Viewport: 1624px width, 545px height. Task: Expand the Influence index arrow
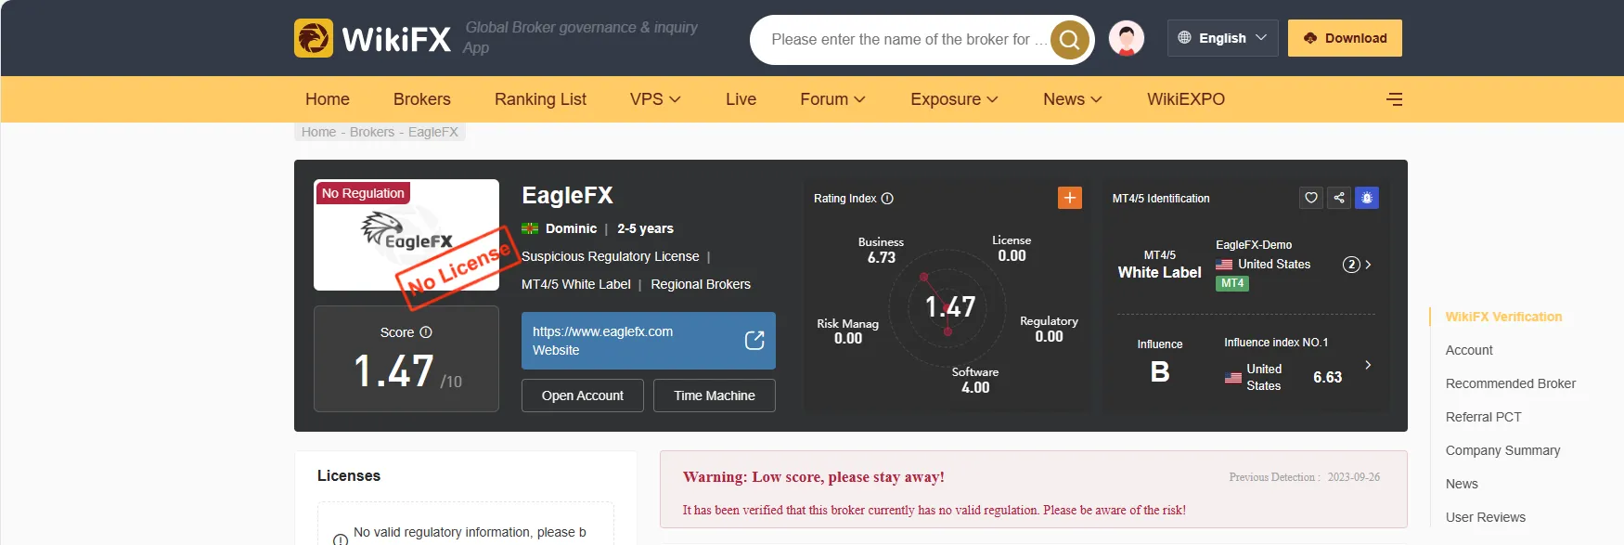(x=1368, y=365)
